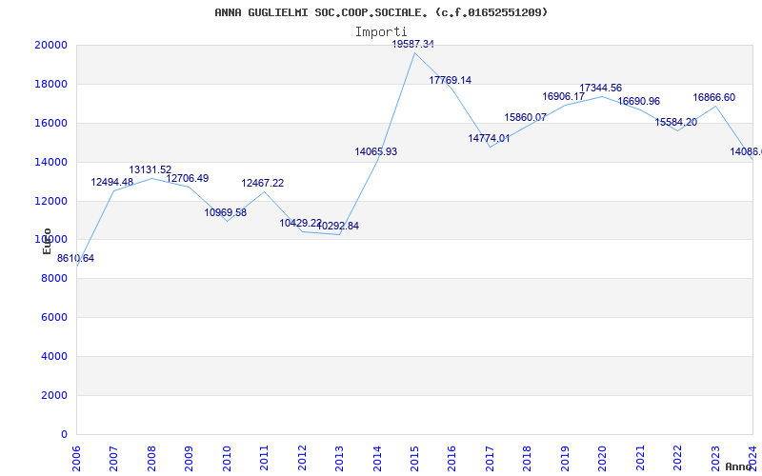Click the 4000 y-axis tick label
762x476 pixels.
(x=54, y=356)
